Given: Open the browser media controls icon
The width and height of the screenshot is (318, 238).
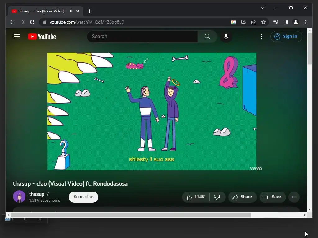Looking at the screenshot, I should point(276,22).
